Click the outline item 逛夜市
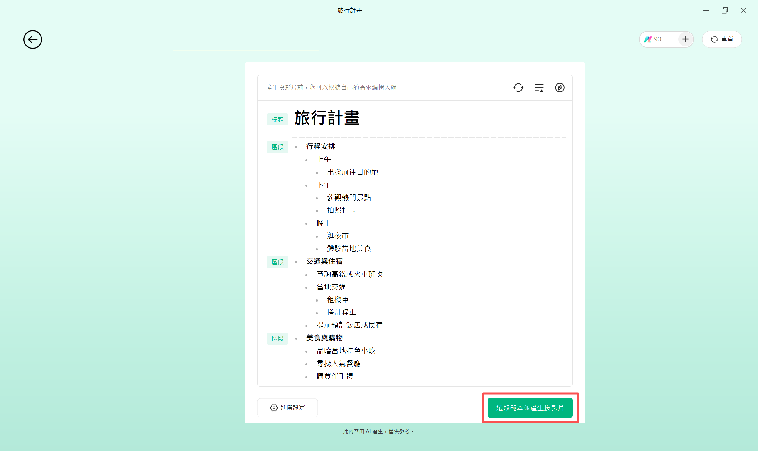The width and height of the screenshot is (758, 451). click(x=337, y=236)
